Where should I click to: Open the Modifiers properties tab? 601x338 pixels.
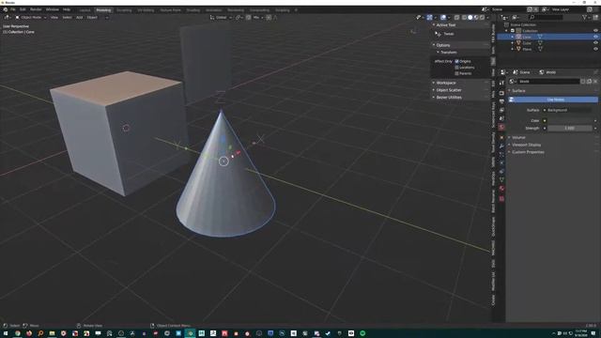[x=501, y=146]
